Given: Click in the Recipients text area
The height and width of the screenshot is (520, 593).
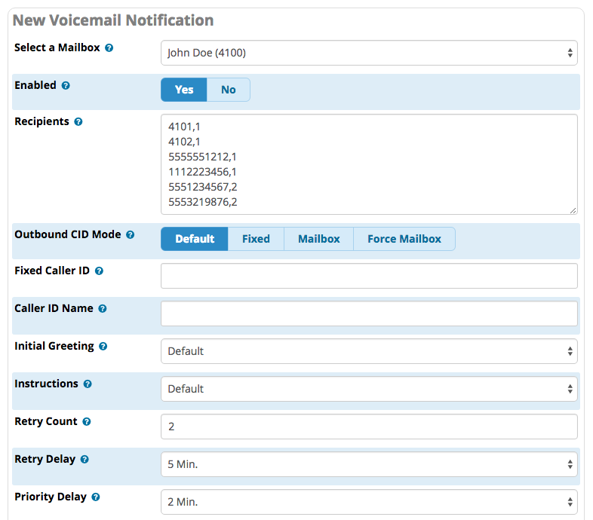Looking at the screenshot, I should click(x=369, y=164).
